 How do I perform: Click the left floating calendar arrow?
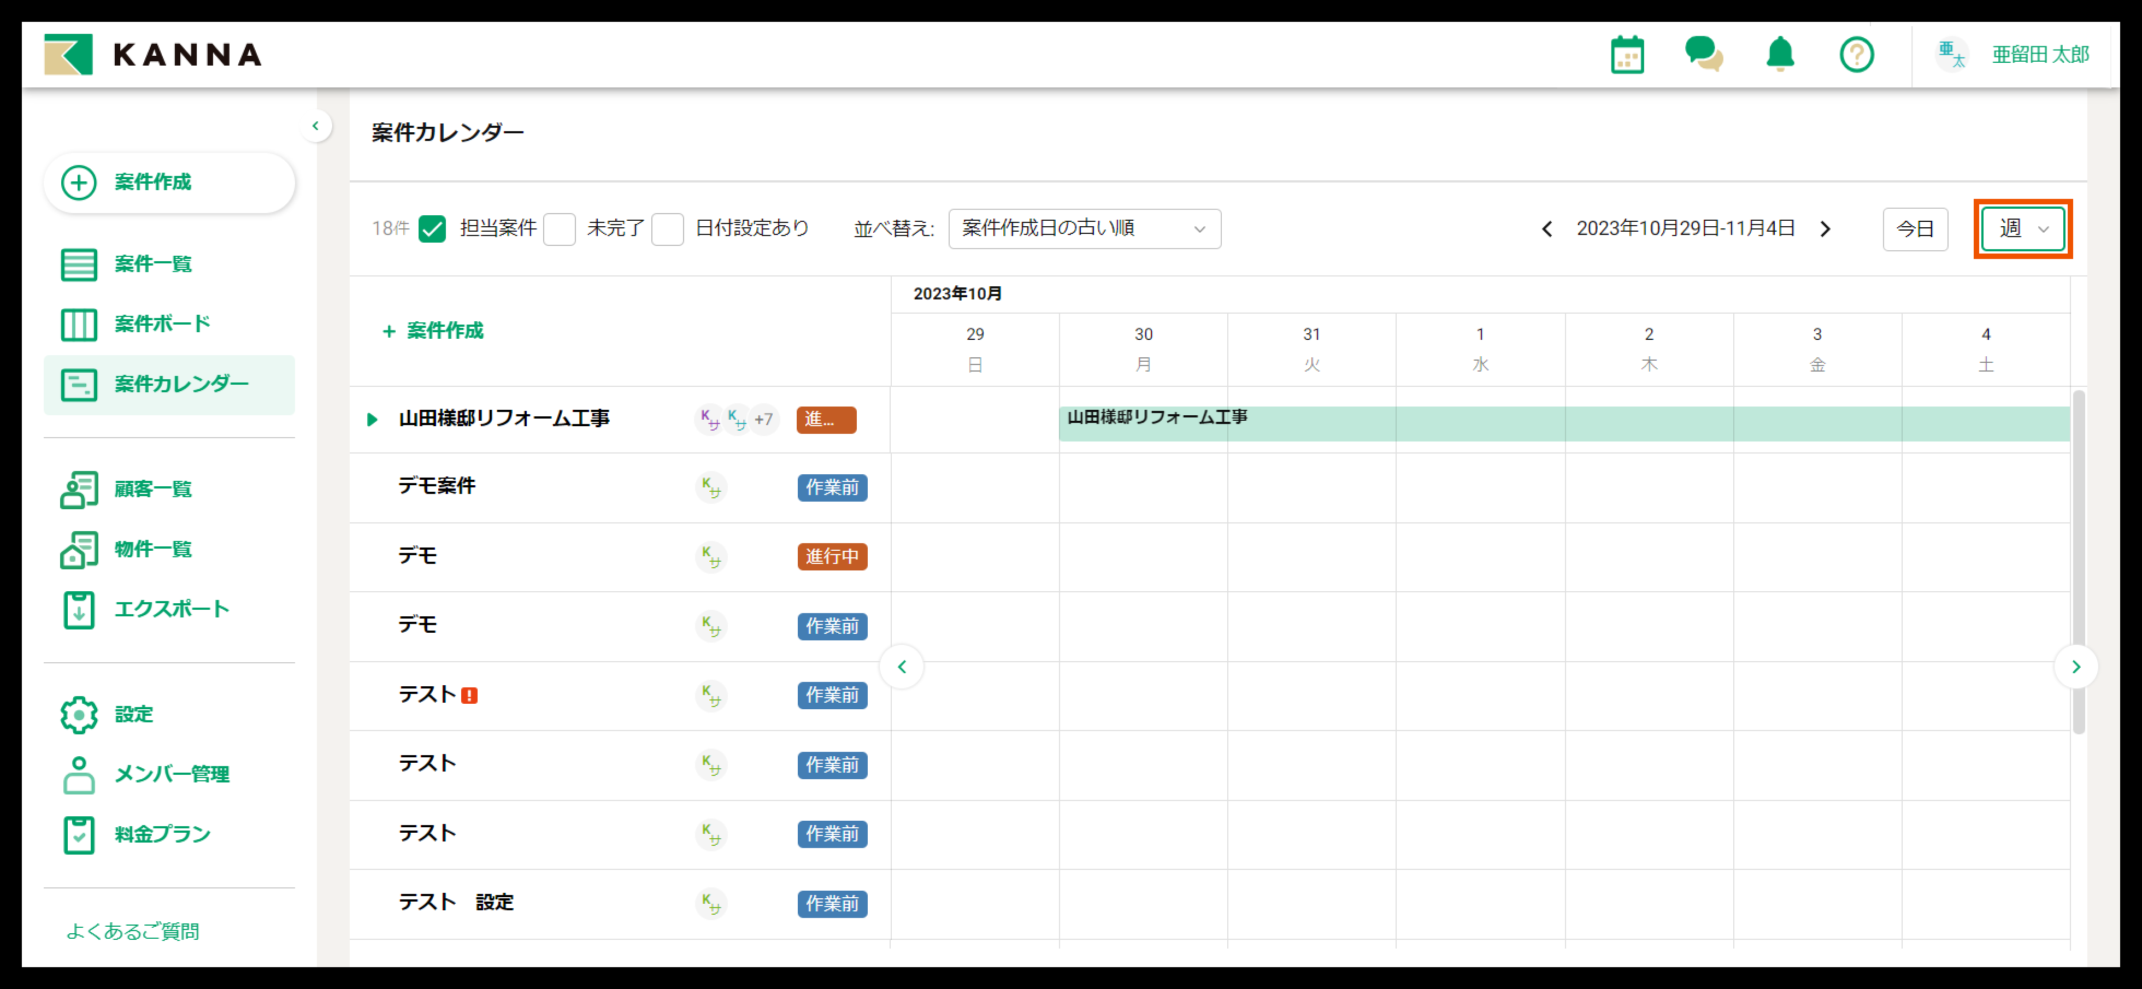point(902,666)
